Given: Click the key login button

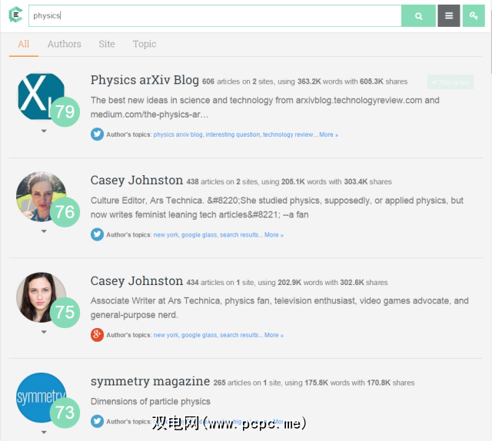Looking at the screenshot, I should pos(474,15).
